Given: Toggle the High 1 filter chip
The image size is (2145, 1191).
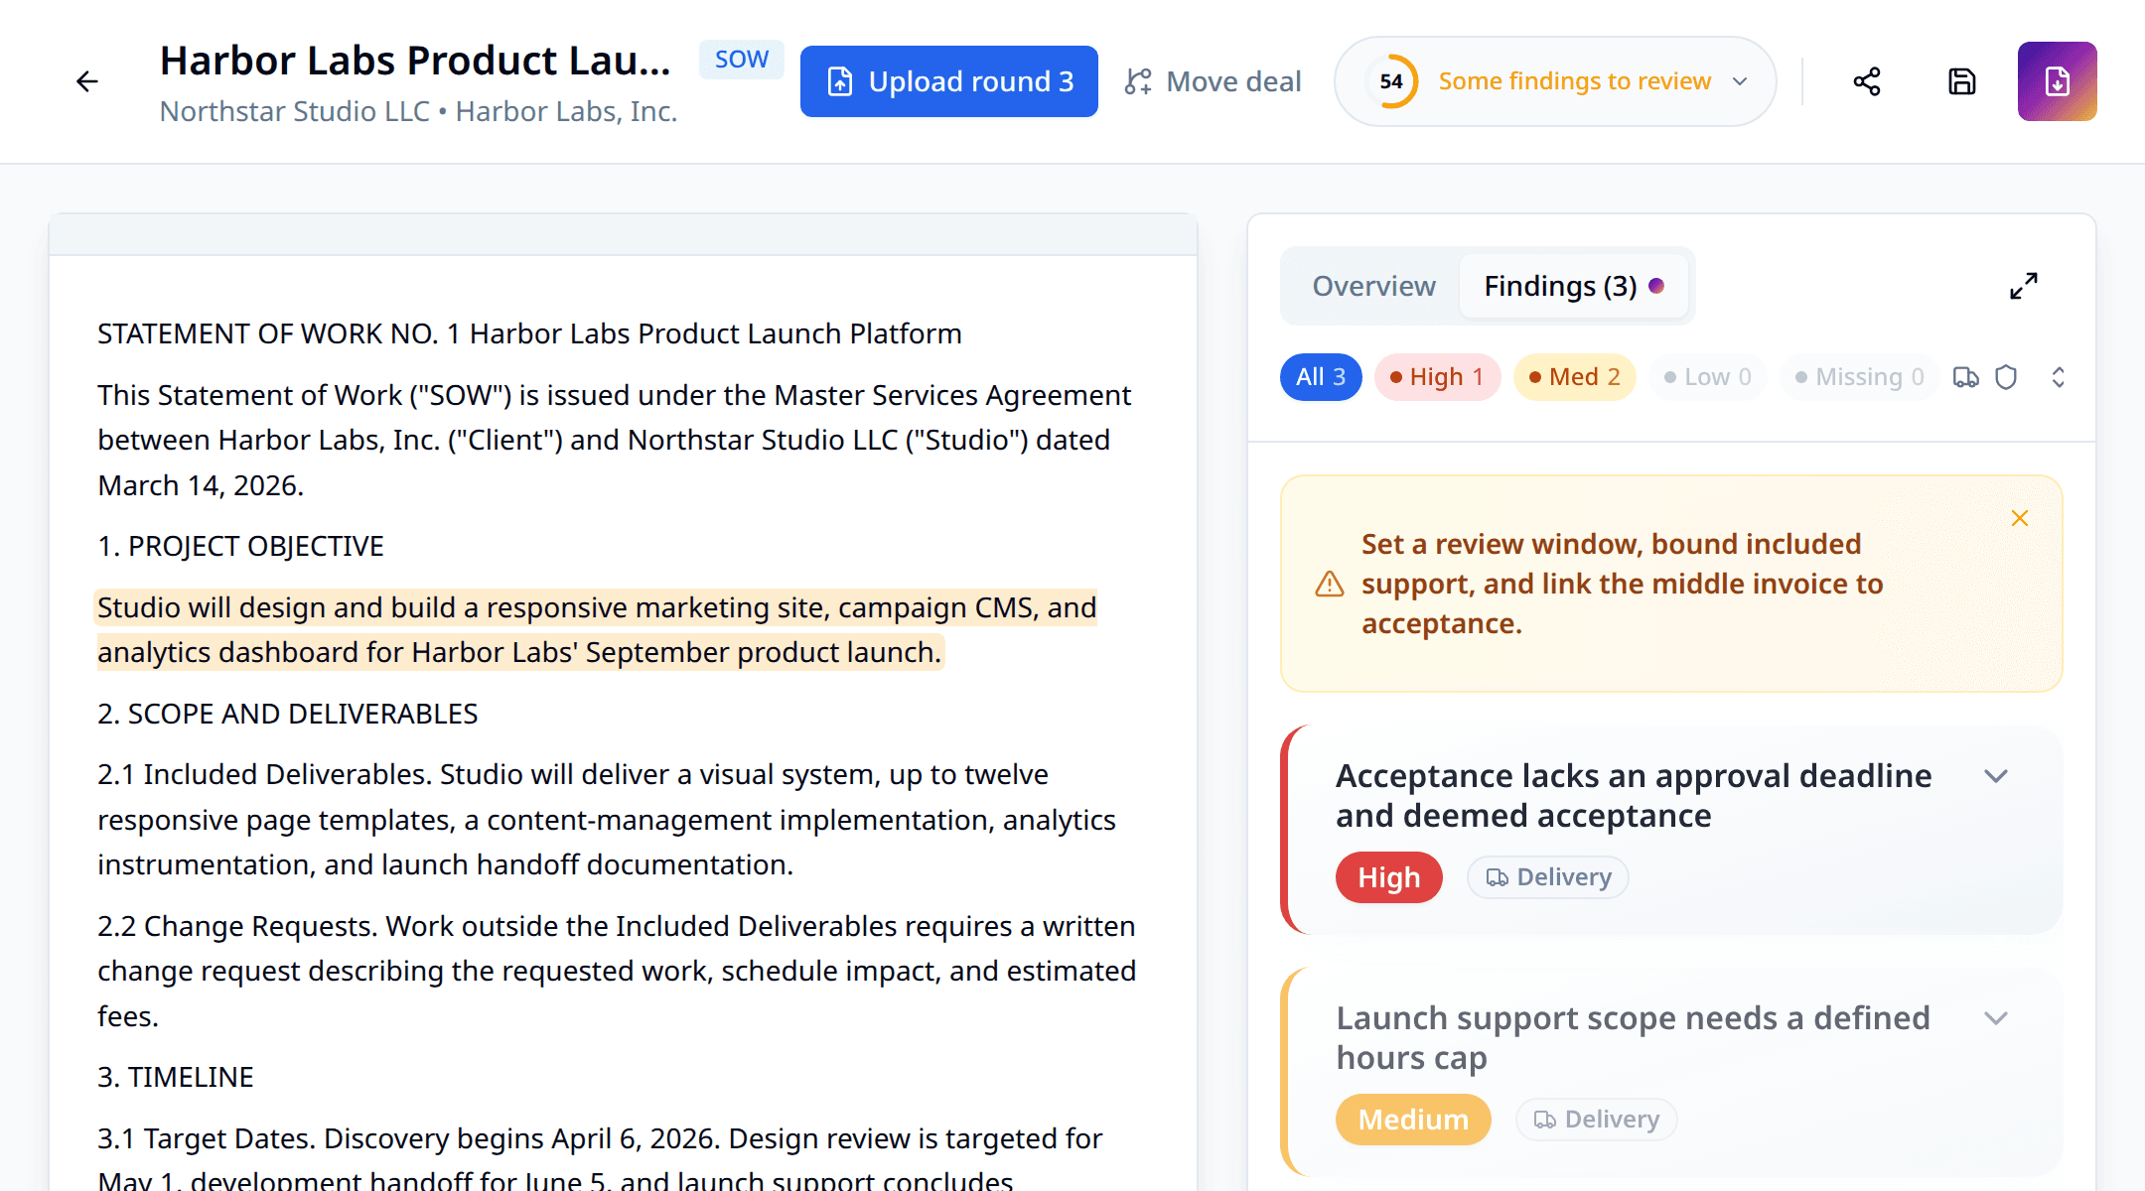Looking at the screenshot, I should (x=1437, y=377).
